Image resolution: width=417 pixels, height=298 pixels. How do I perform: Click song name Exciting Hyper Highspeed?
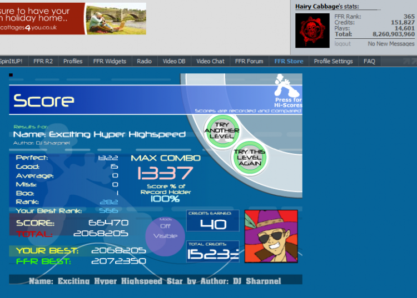click(117, 134)
